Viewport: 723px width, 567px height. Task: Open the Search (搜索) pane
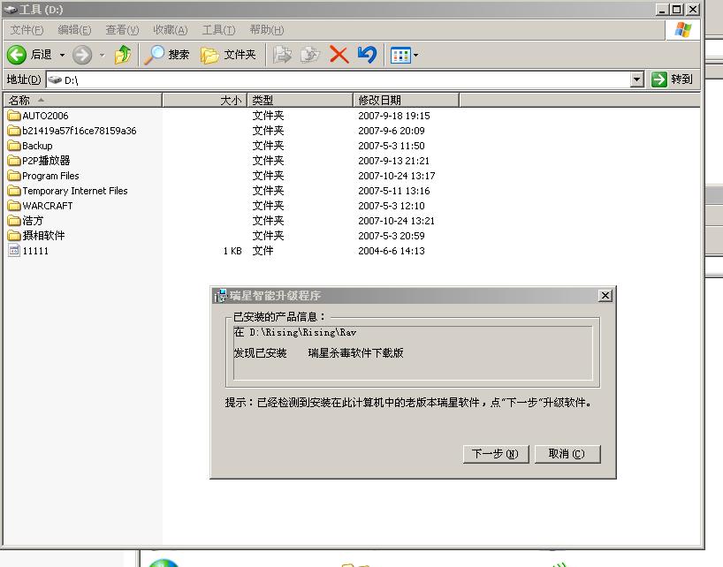coord(168,55)
